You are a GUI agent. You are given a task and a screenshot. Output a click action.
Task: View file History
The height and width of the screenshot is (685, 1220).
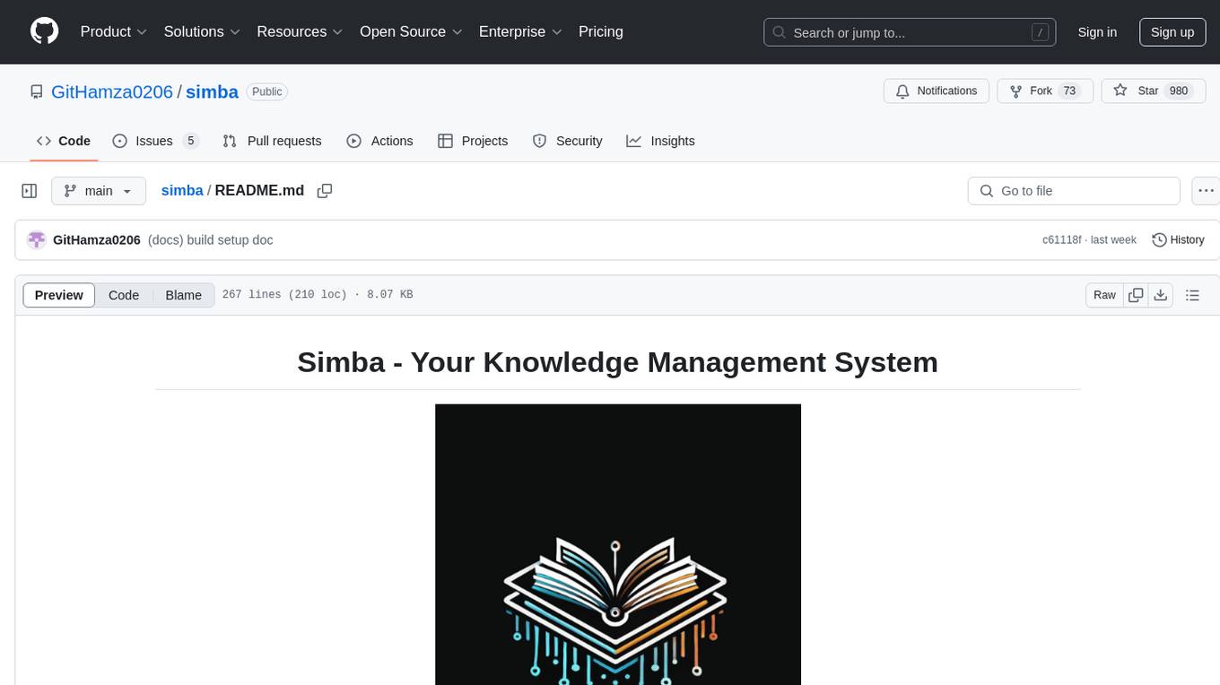[x=1178, y=240]
